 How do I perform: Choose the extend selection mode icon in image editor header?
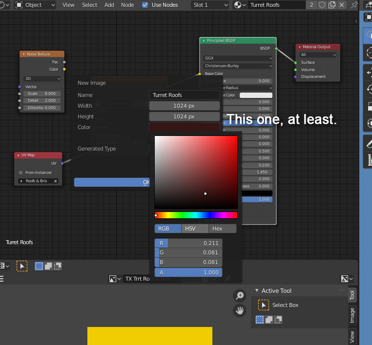click(48, 266)
